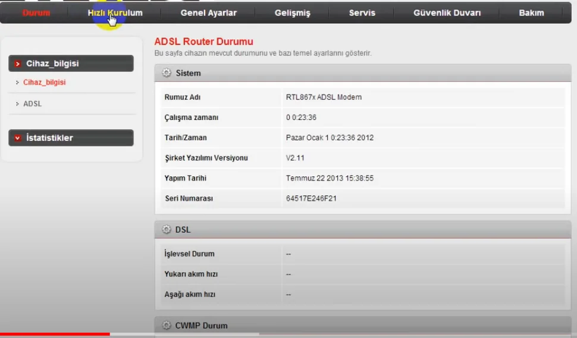Screen dimensions: 577x338
Task: Expand the İstatistikler sidebar section
Action: [x=71, y=138]
